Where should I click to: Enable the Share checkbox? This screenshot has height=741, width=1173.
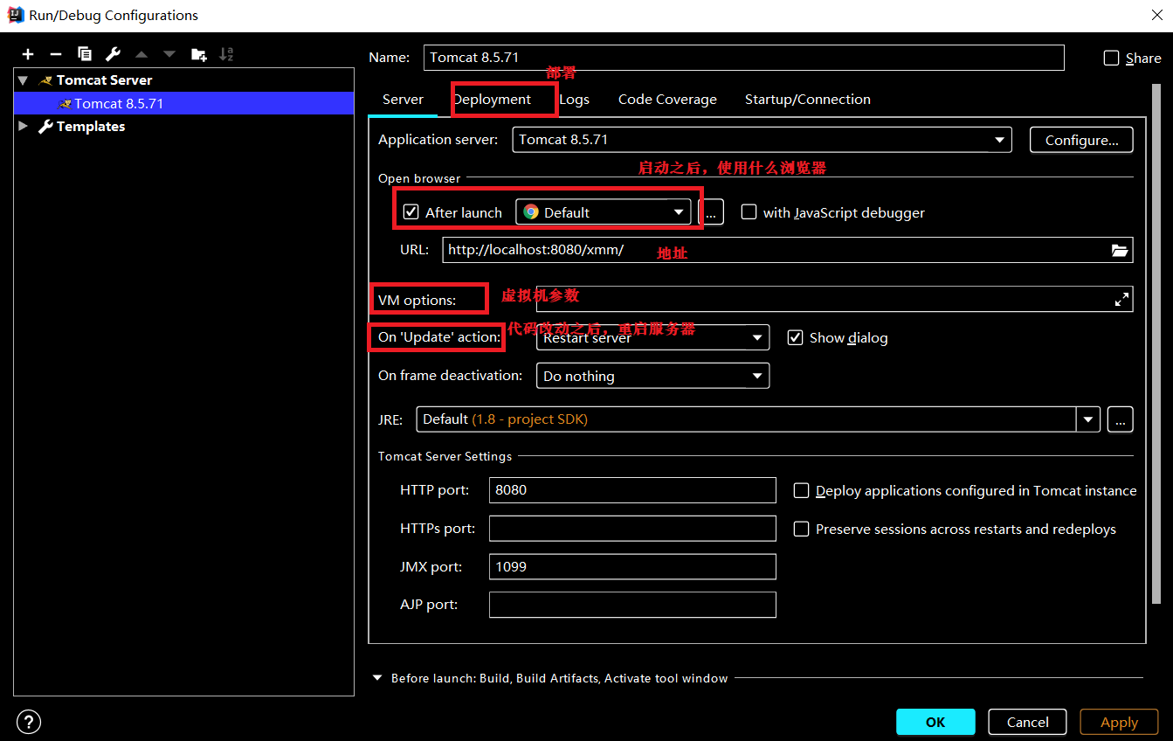(x=1111, y=58)
